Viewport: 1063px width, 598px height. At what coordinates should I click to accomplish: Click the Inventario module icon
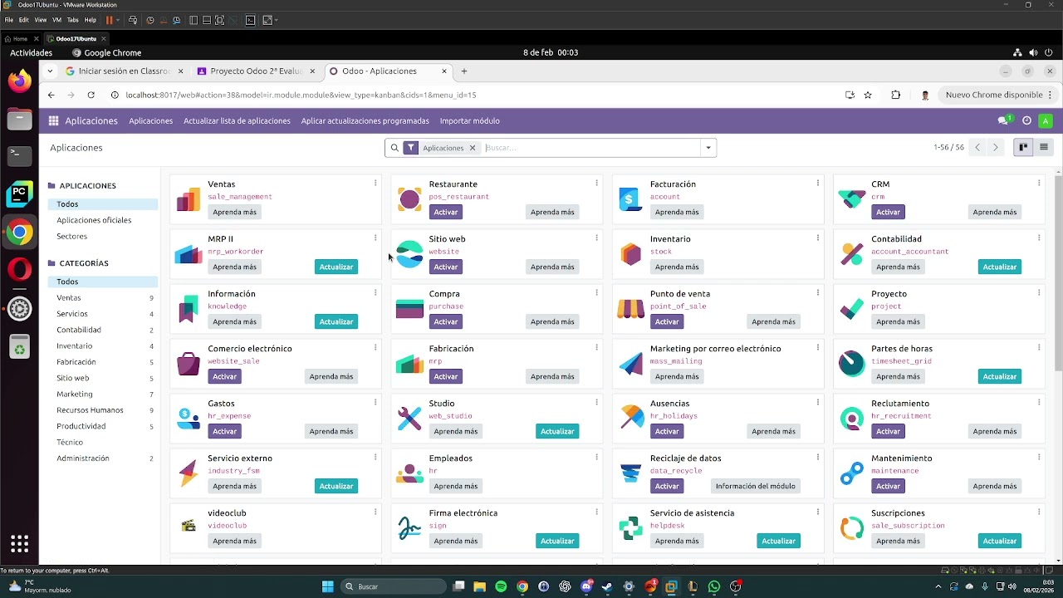tap(630, 254)
